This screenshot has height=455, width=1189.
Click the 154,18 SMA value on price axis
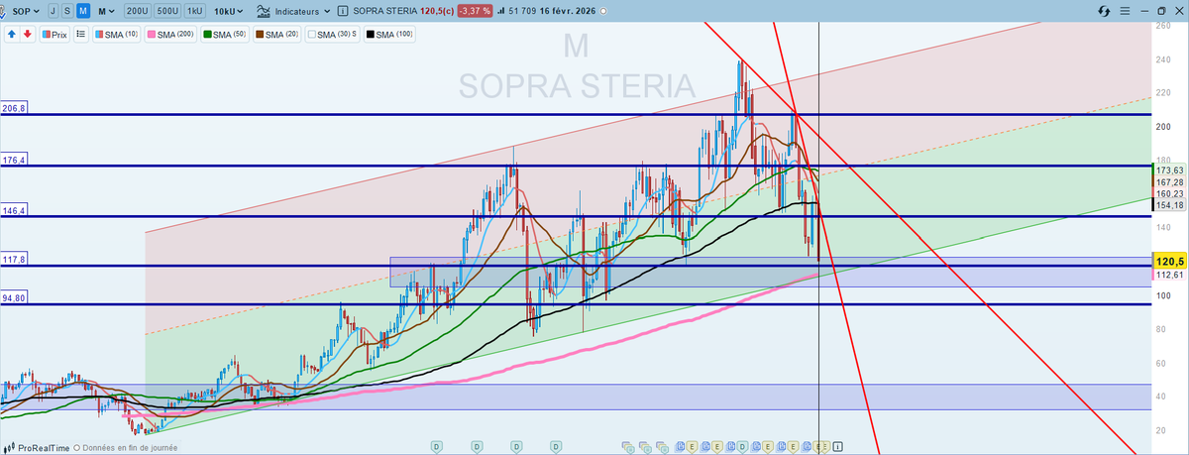(1170, 206)
